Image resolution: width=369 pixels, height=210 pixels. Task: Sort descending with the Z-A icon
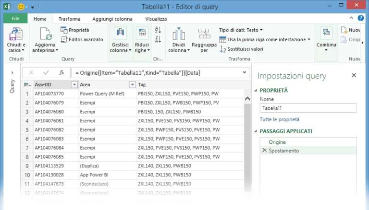click(158, 39)
